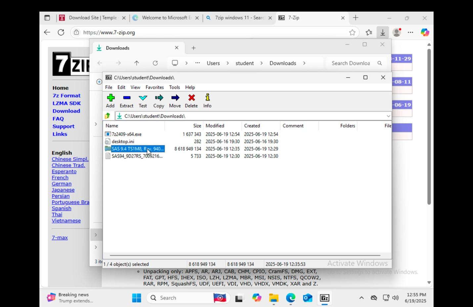Open the Support link
Image resolution: width=473 pixels, height=307 pixels.
(x=63, y=126)
